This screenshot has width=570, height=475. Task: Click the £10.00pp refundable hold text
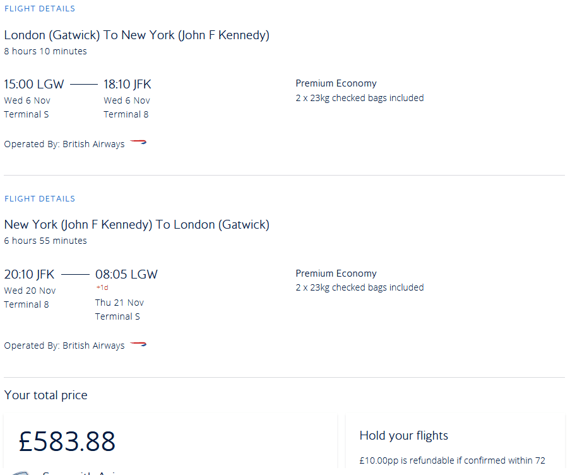coord(452,460)
